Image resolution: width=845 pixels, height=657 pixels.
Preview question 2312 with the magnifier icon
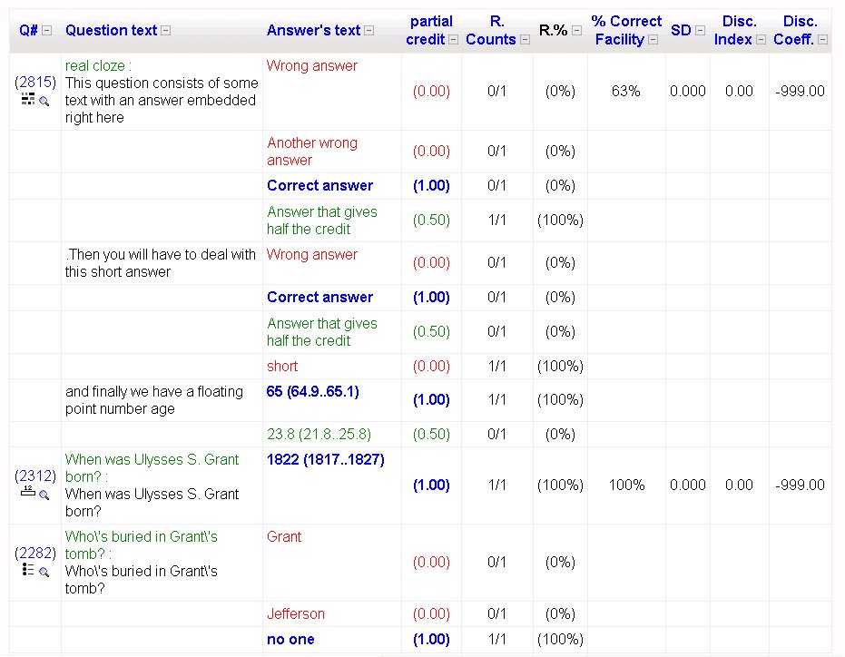pos(44,495)
